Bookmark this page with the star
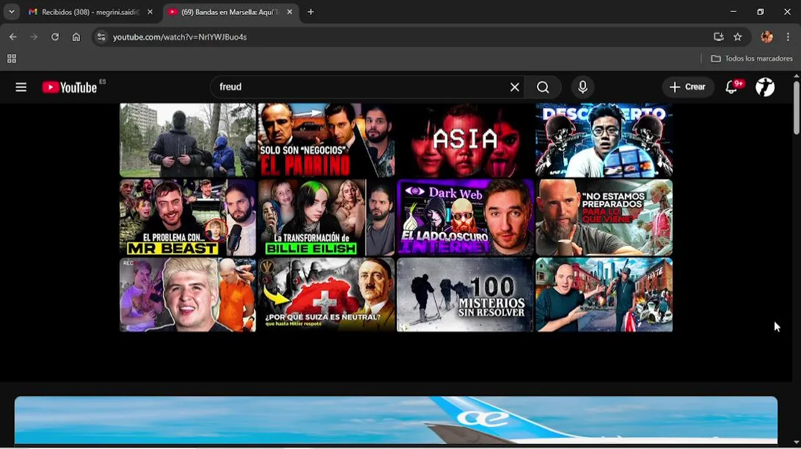Viewport: 801px width, 449px height. coord(737,37)
